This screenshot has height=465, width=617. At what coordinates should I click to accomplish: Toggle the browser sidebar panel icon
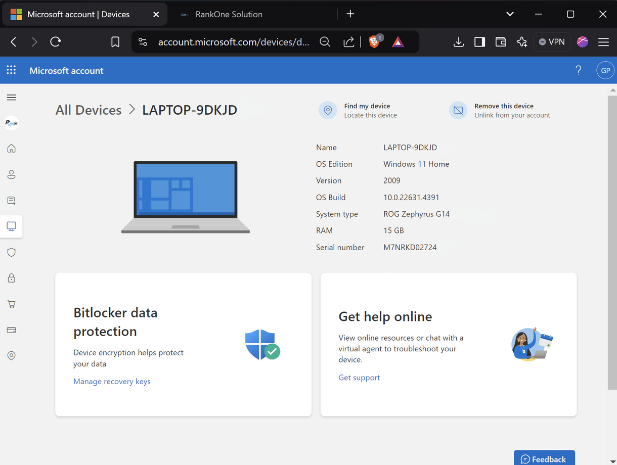pos(479,42)
